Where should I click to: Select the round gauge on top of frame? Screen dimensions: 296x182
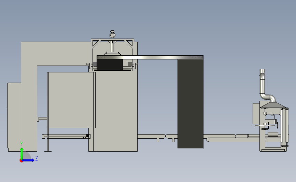112,34
